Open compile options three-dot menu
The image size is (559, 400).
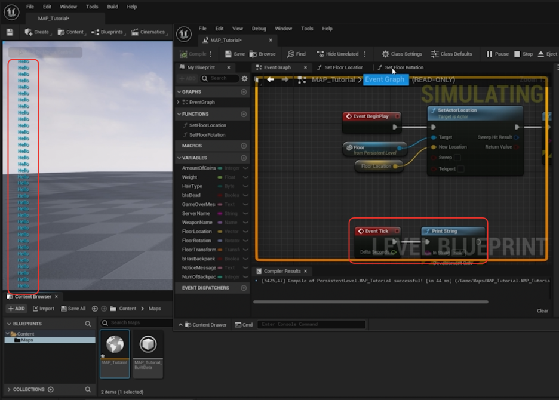pyautogui.click(x=211, y=54)
